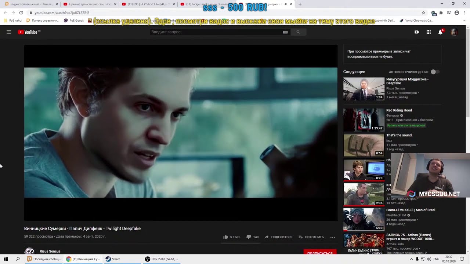Click Faora-Ul vs Kal-El title
This screenshot has height=264, width=470.
pos(411,210)
